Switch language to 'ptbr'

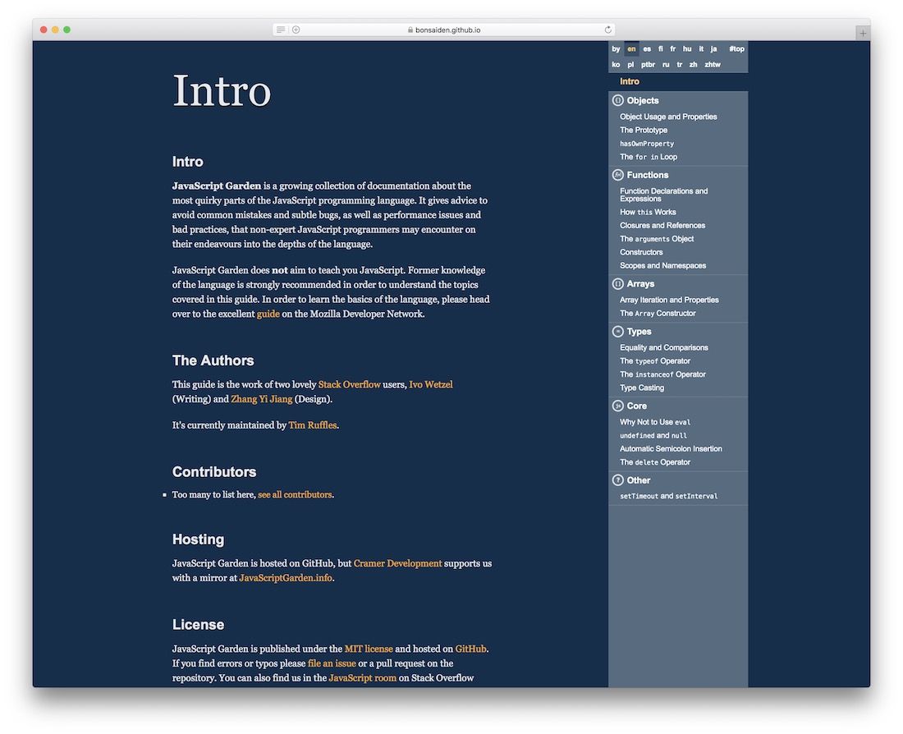pos(648,65)
